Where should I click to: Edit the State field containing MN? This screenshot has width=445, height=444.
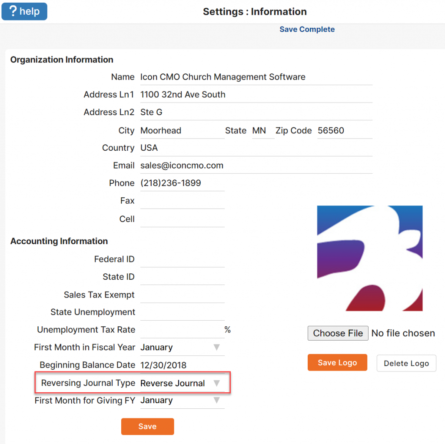click(262, 131)
